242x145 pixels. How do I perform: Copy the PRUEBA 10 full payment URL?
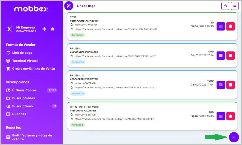(x=72, y=87)
